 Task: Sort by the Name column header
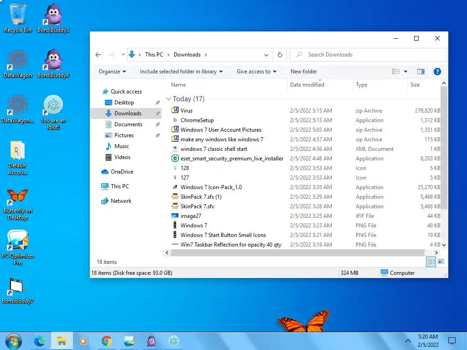pos(225,85)
